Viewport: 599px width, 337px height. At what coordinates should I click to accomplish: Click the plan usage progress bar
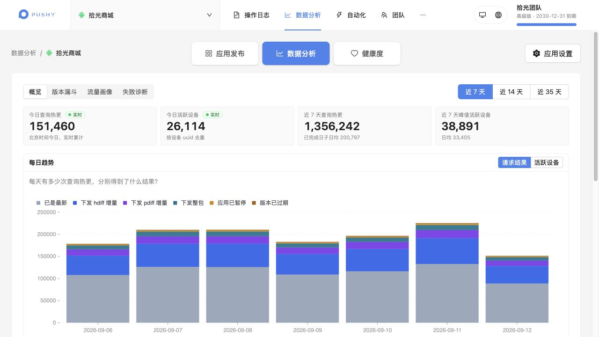tap(547, 24)
